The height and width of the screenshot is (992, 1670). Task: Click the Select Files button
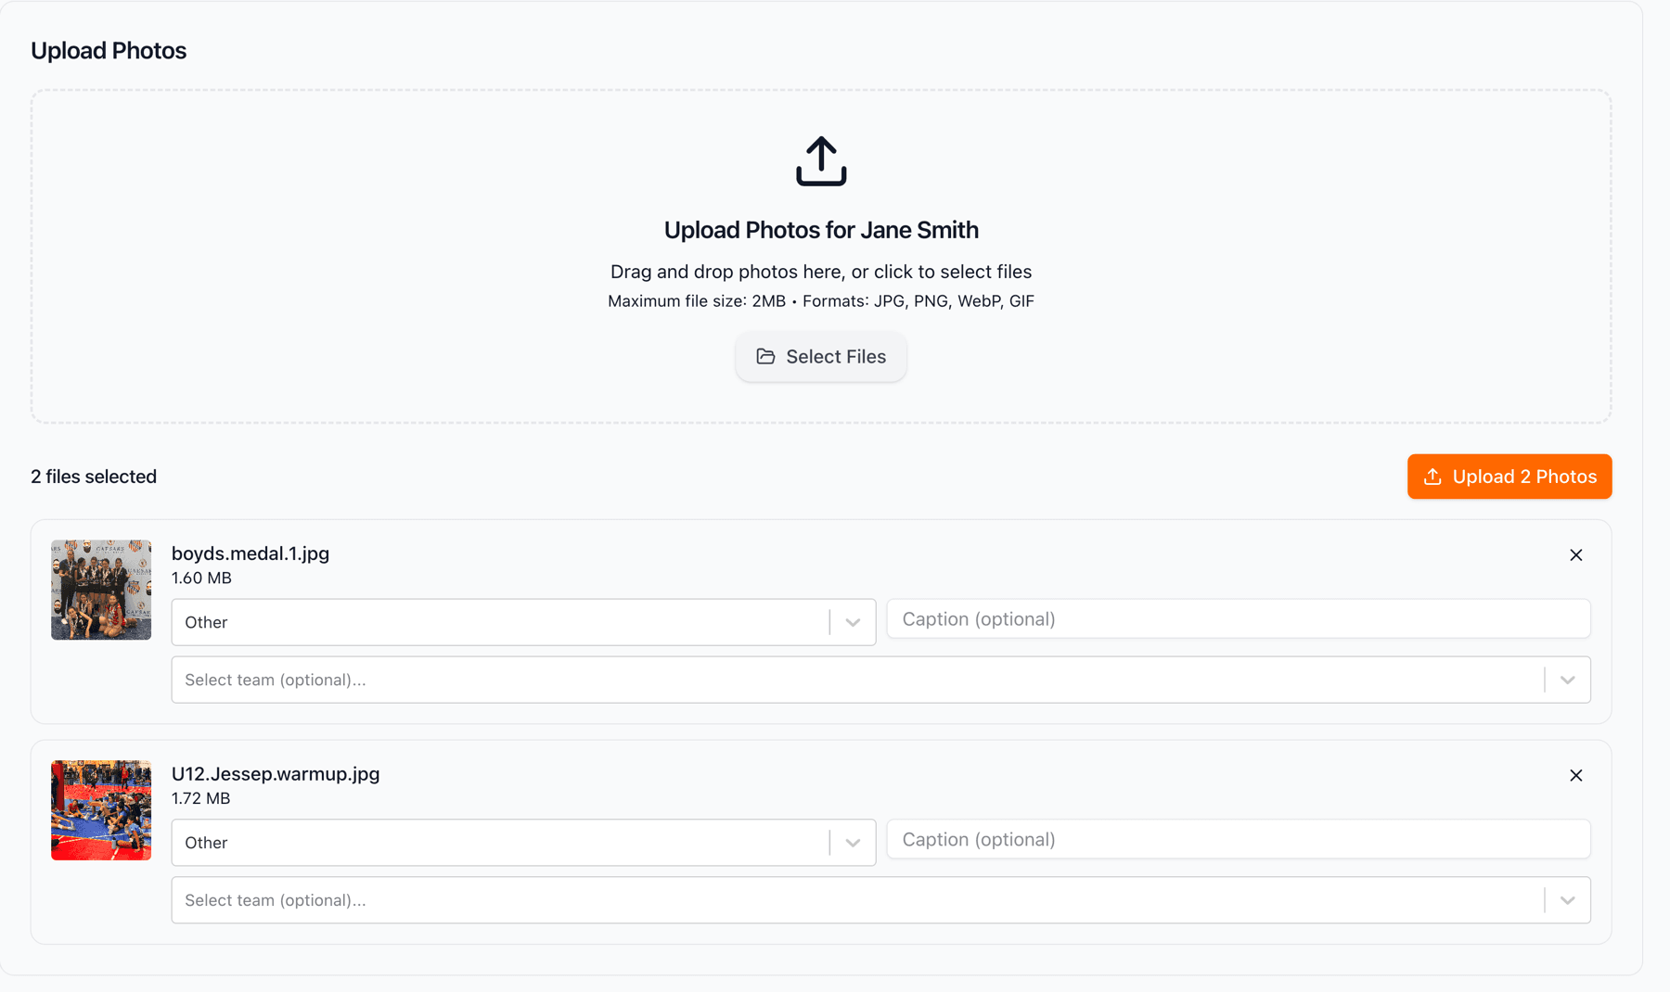pos(821,356)
